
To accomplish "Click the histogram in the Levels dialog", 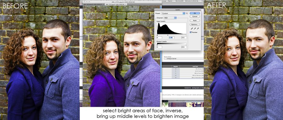I will pos(171,28).
